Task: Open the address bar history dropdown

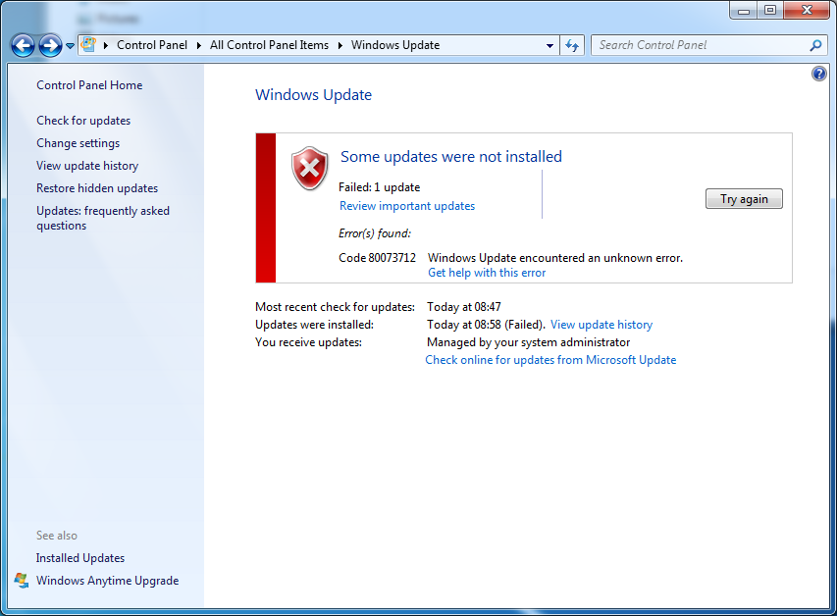Action: (549, 46)
